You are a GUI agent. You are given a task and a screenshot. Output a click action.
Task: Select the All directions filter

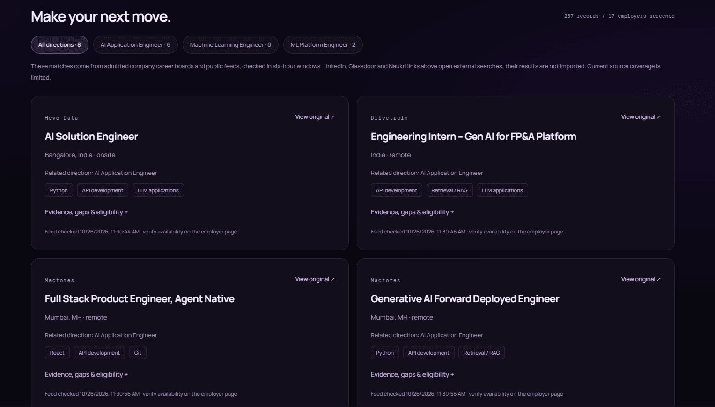[59, 45]
